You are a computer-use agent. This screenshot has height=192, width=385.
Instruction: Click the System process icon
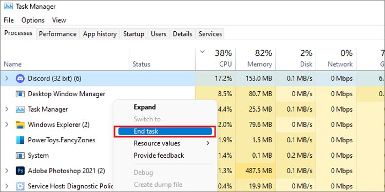coord(20,156)
